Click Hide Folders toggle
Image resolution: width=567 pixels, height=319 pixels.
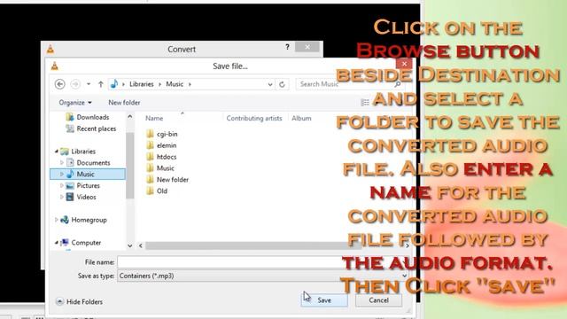pos(79,301)
